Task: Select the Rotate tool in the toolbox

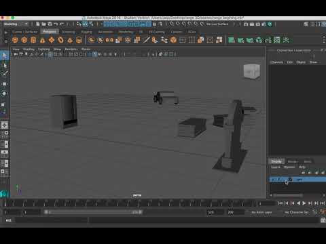Action: point(5,94)
